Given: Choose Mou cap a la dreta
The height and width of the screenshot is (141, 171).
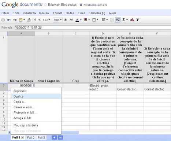Looking at the screenshot, I should tap(36, 125).
